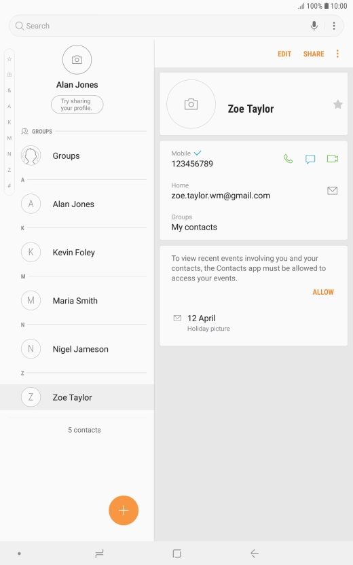Add Zoe Taylor's contact photo via camera icon
This screenshot has width=353, height=565.
pos(191,104)
